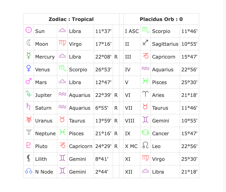Select the Leo sign glyph
Screen dimensions: 226x192
[x=145, y=146]
